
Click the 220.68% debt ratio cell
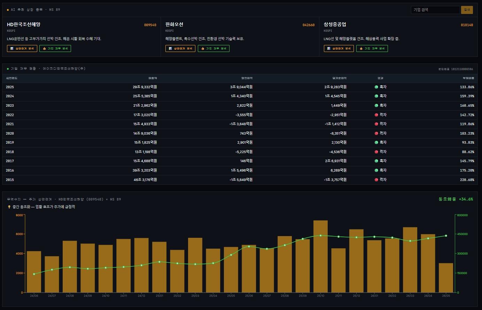[x=467, y=180]
